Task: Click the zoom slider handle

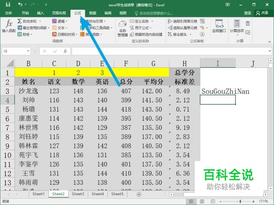Action: [x=241, y=202]
